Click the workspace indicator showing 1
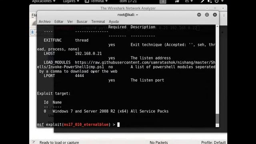256x144 pixels. click(x=163, y=2)
